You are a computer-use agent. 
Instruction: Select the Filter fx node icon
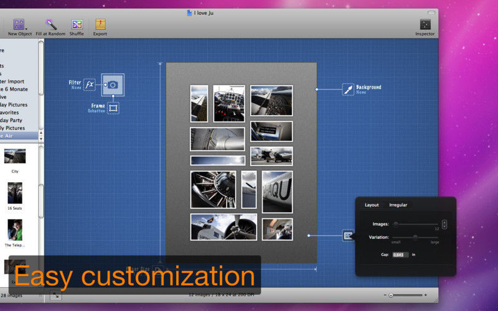point(90,85)
